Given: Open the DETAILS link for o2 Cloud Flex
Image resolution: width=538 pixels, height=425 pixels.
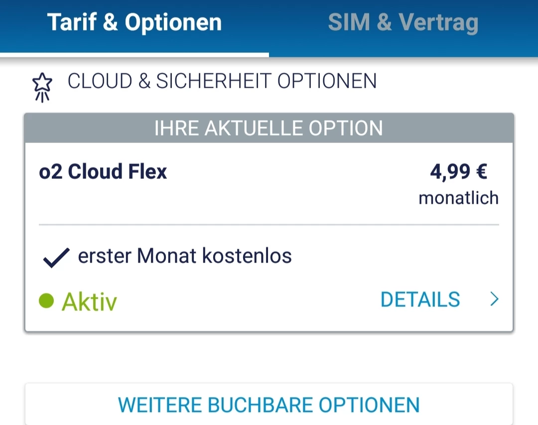Looking at the screenshot, I should [x=420, y=299].
